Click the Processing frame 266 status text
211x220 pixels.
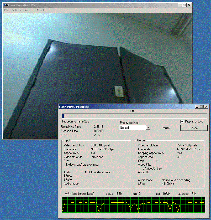point(76,121)
